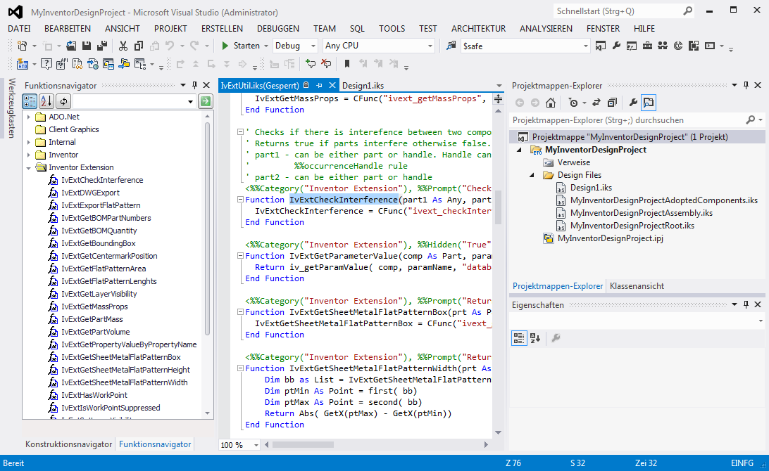This screenshot has width=769, height=471.
Task: Toggle the preview selected items button
Action: tap(648, 103)
